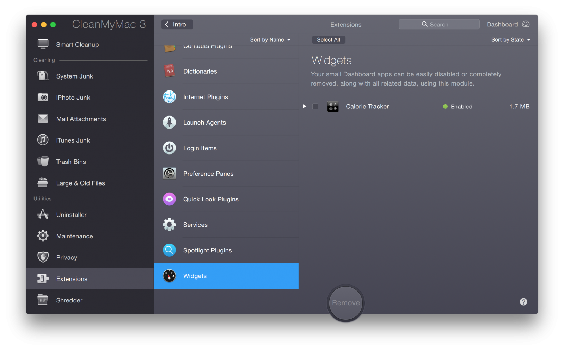Viewport: 564px width, 351px height.
Task: Click the Services gear icon
Action: [x=170, y=225]
